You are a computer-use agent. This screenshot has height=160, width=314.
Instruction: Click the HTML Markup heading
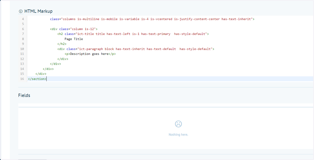click(38, 11)
